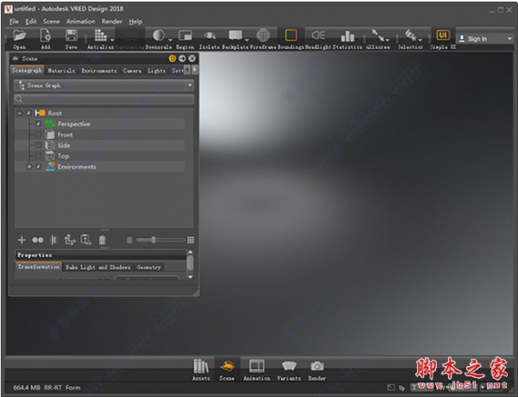The height and width of the screenshot is (397, 518).
Task: Open the File menu
Action: click(x=14, y=22)
